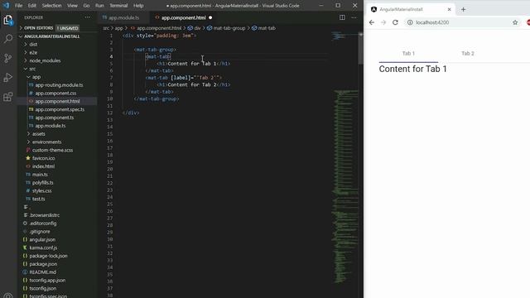Viewport: 530px width, 298px height.
Task: Open app.component.ts file
Action: tap(54, 118)
